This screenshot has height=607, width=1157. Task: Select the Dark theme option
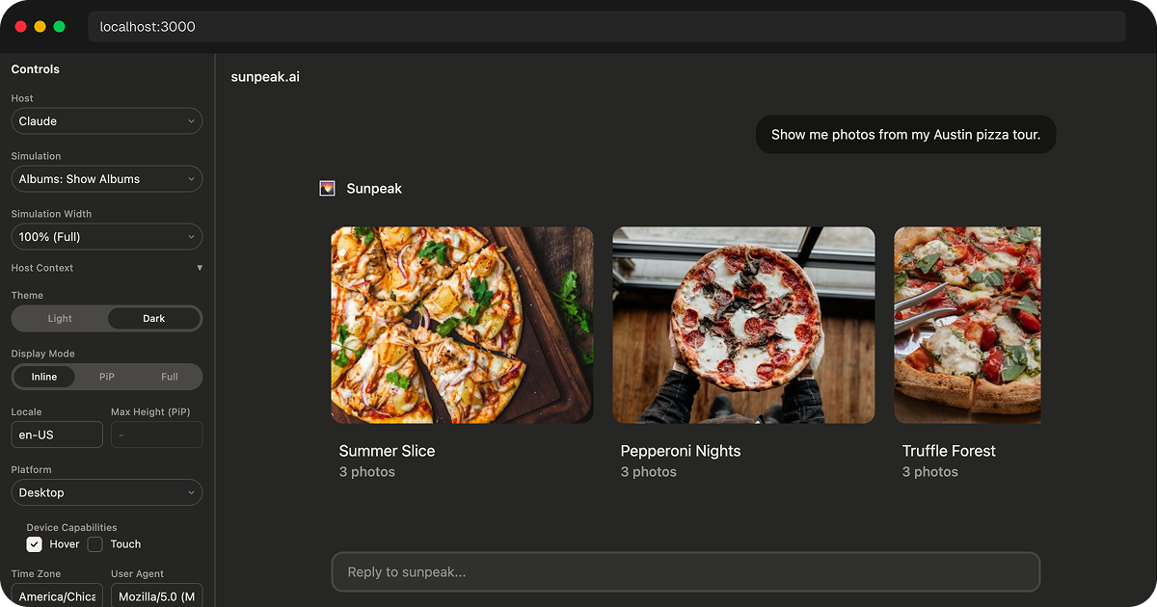pyautogui.click(x=154, y=319)
